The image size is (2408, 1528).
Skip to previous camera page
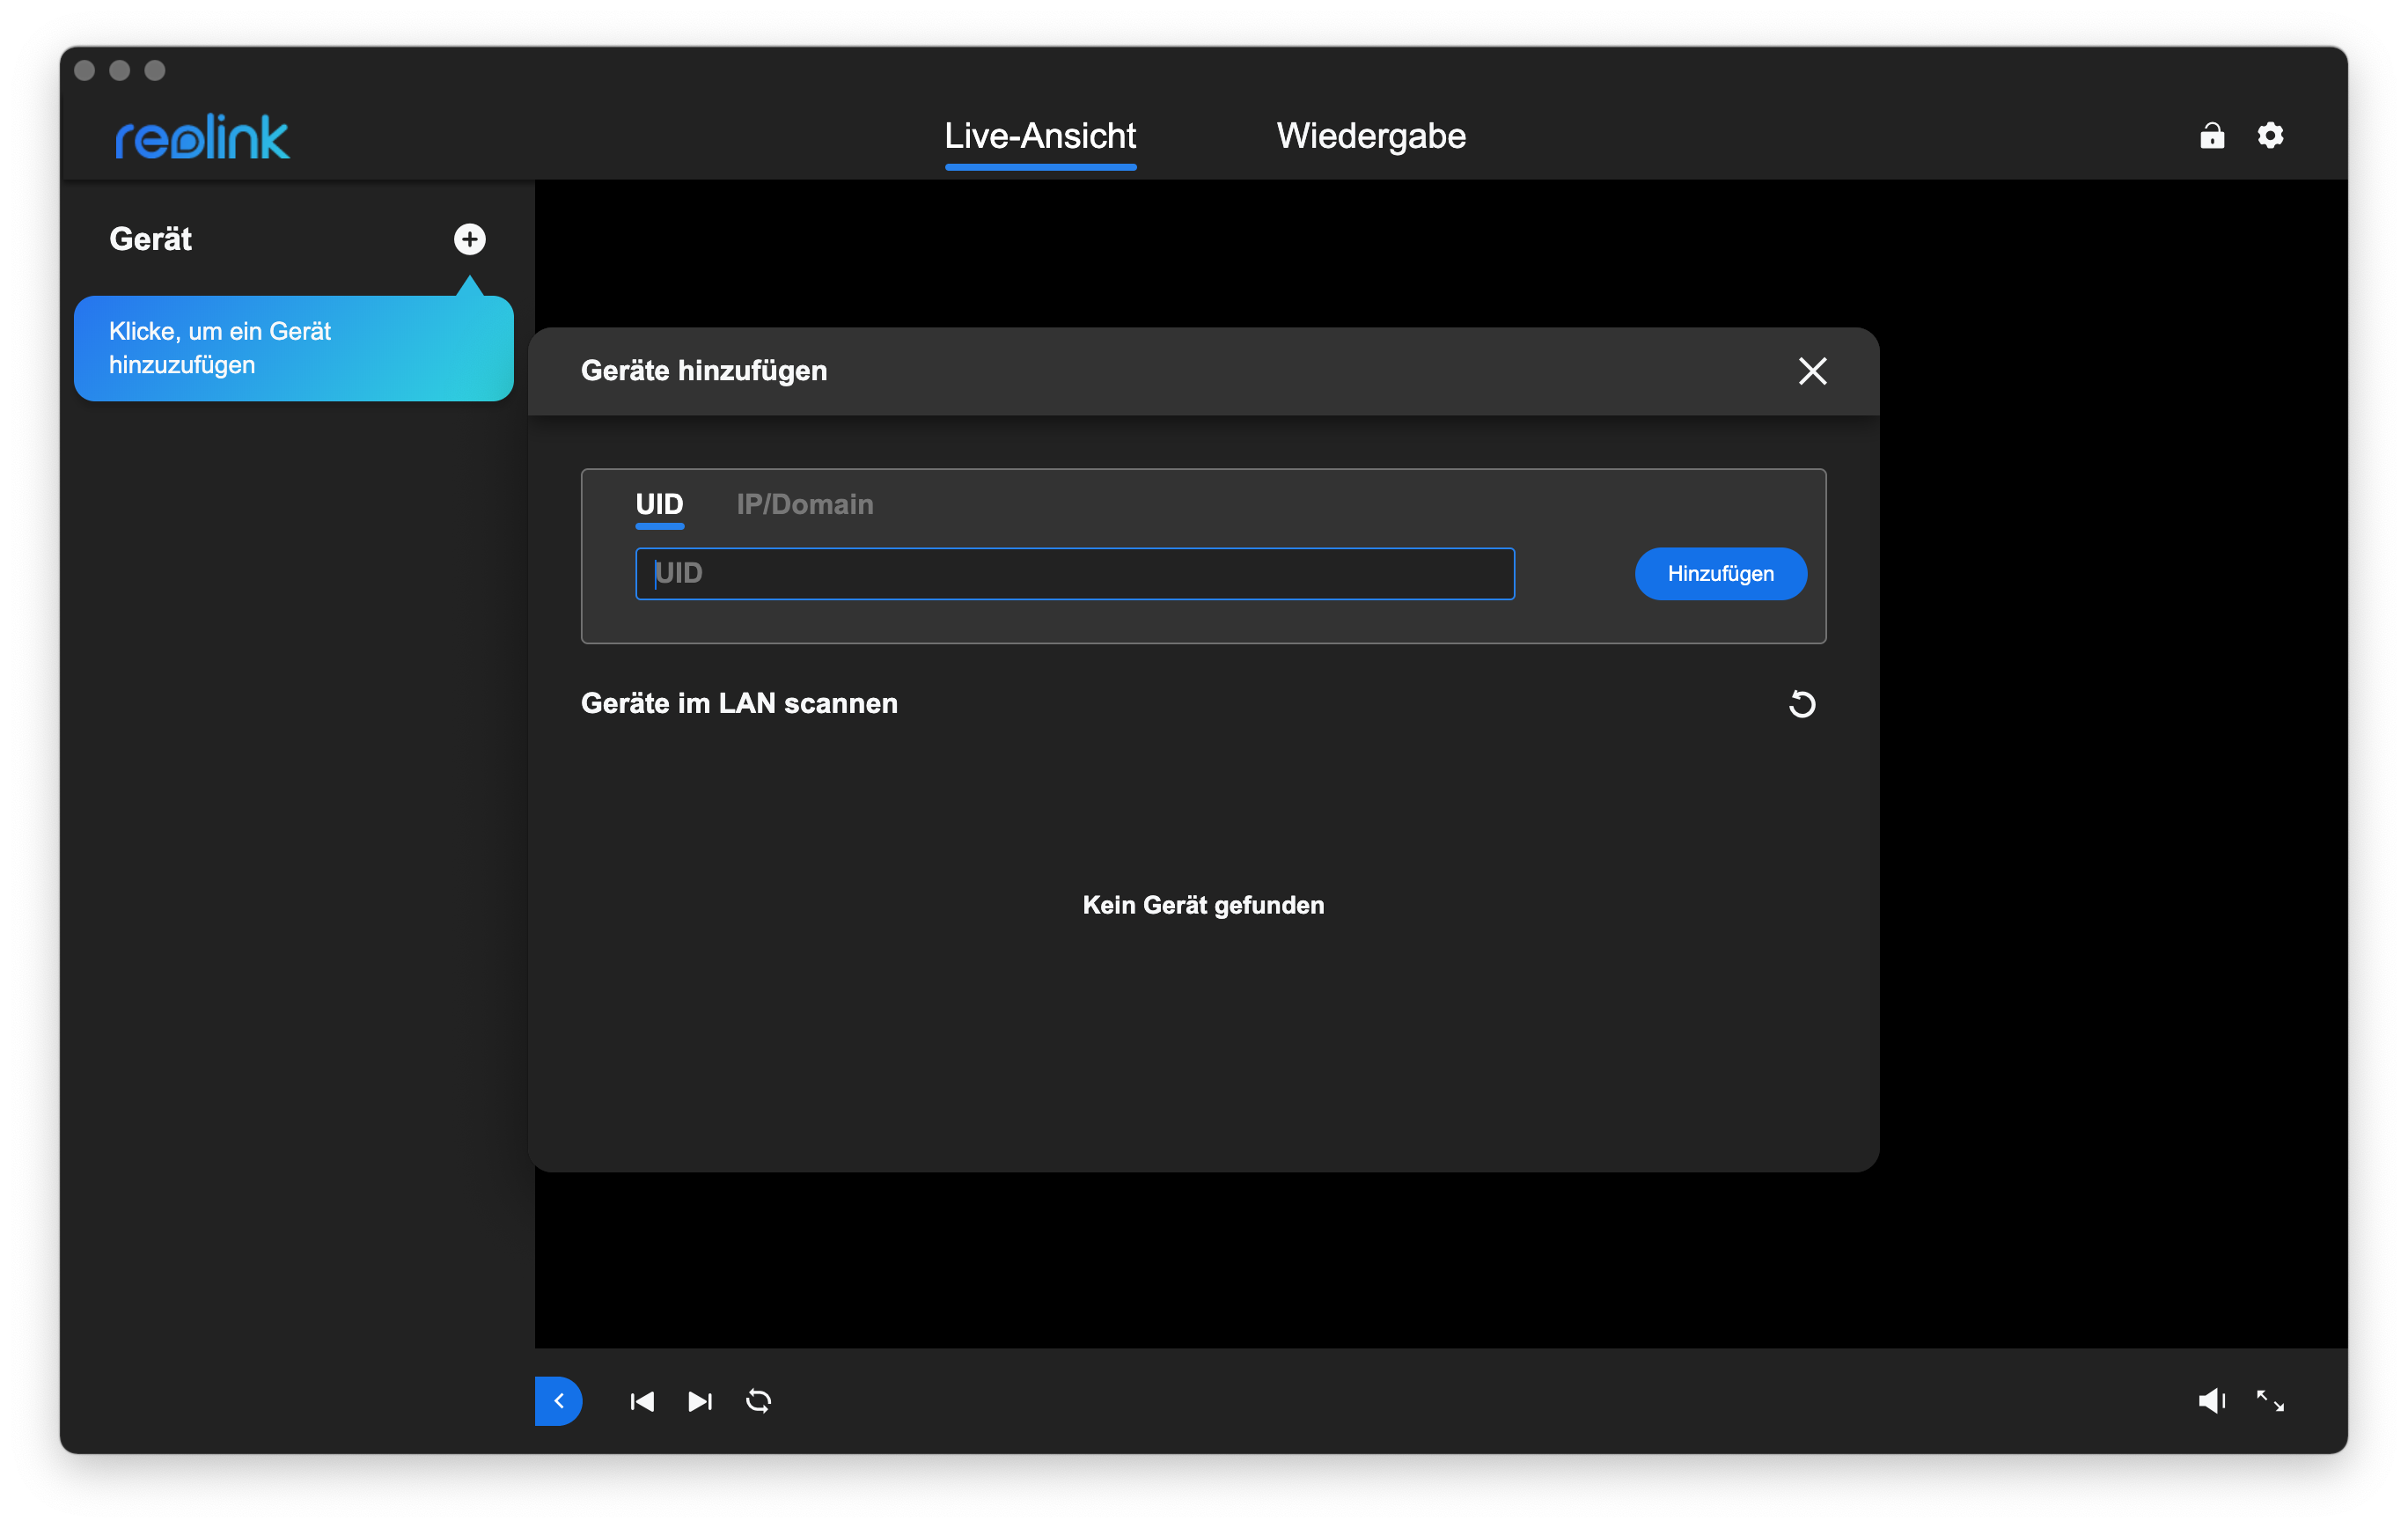coord(642,1401)
